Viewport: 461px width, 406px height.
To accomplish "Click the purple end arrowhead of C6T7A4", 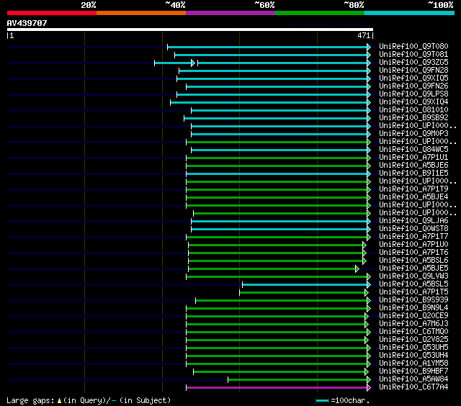I will point(369,388).
